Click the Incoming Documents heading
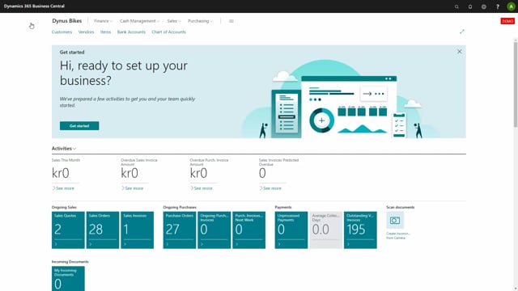The image size is (518, 291). click(70, 262)
